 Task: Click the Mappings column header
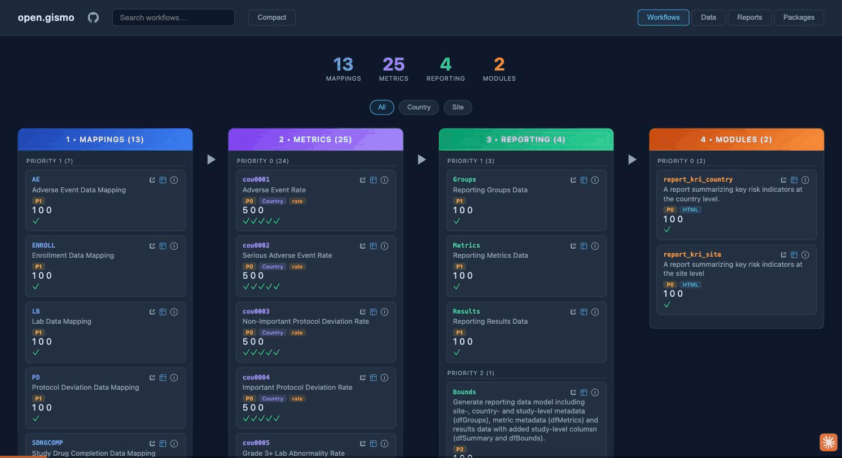[x=105, y=139]
